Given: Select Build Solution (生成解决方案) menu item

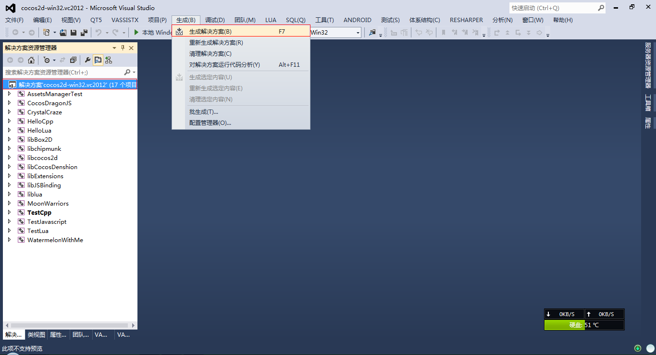Looking at the screenshot, I should tap(241, 32).
